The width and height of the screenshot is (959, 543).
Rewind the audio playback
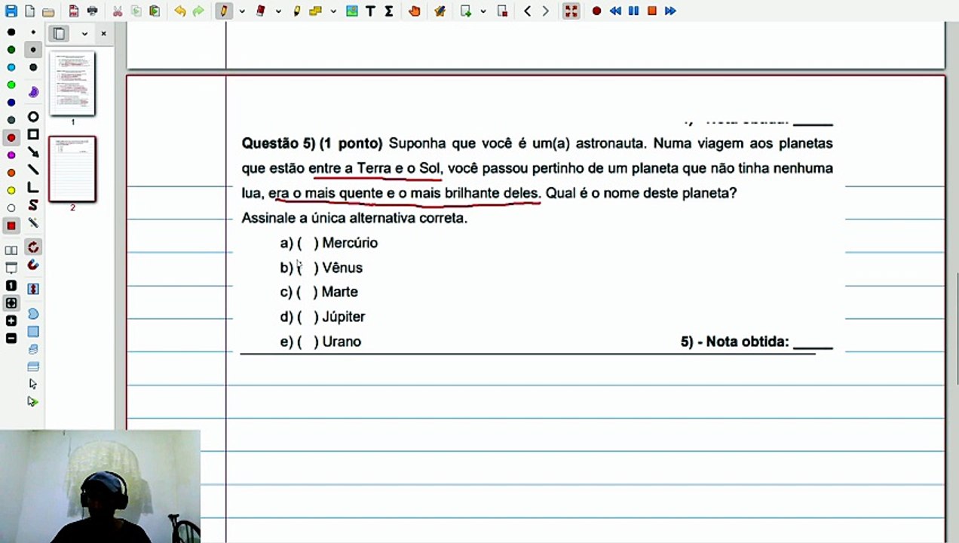point(615,11)
